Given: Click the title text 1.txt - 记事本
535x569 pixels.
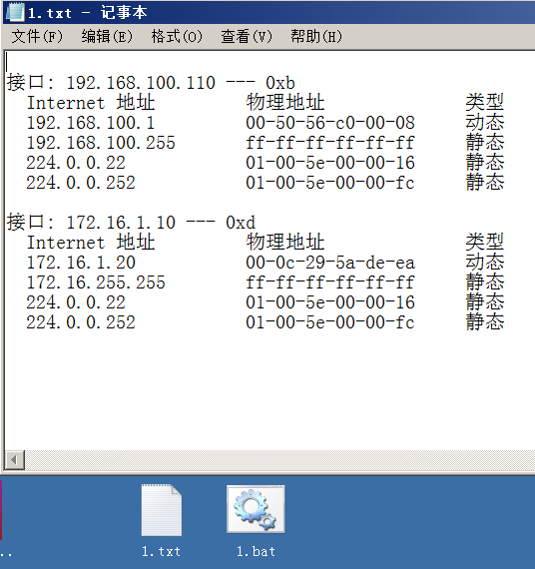Looking at the screenshot, I should (x=88, y=13).
